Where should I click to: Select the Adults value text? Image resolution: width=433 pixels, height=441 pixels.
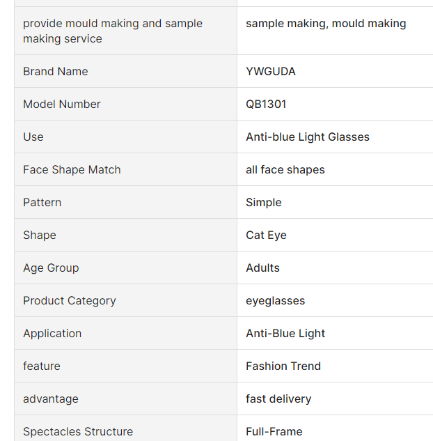[262, 268]
